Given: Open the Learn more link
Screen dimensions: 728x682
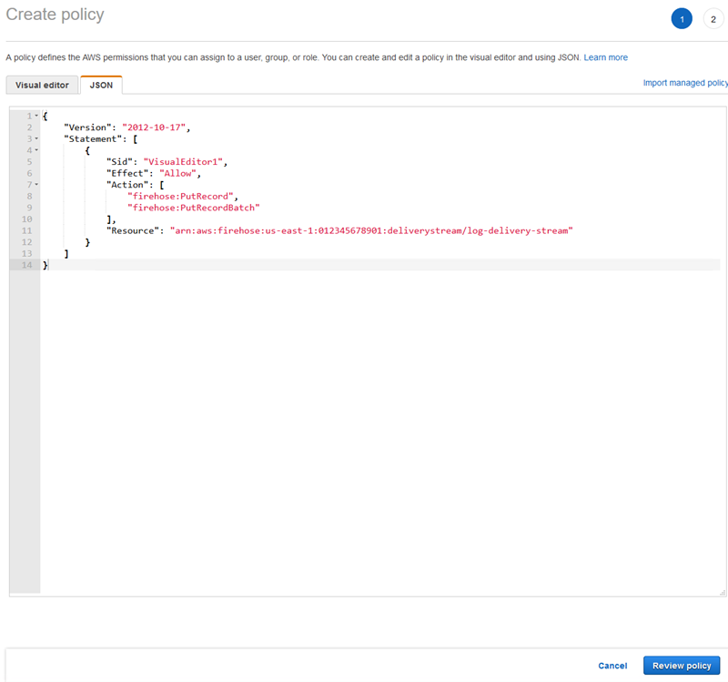Looking at the screenshot, I should click(x=606, y=56).
